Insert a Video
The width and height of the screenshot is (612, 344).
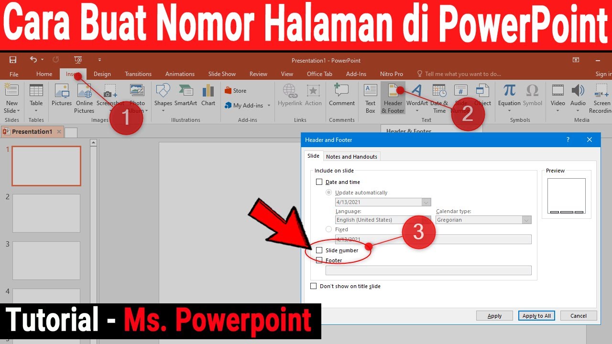557,98
